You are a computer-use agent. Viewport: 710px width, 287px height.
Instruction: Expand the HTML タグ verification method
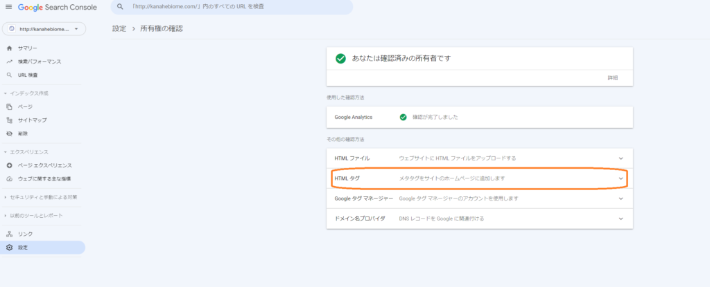tap(621, 178)
